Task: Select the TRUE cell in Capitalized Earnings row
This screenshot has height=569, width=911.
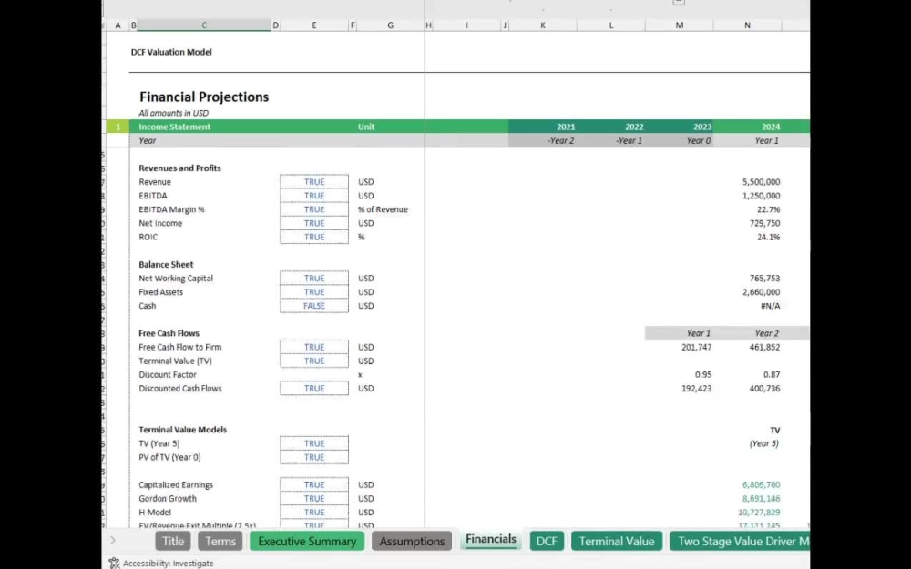Action: click(x=314, y=485)
